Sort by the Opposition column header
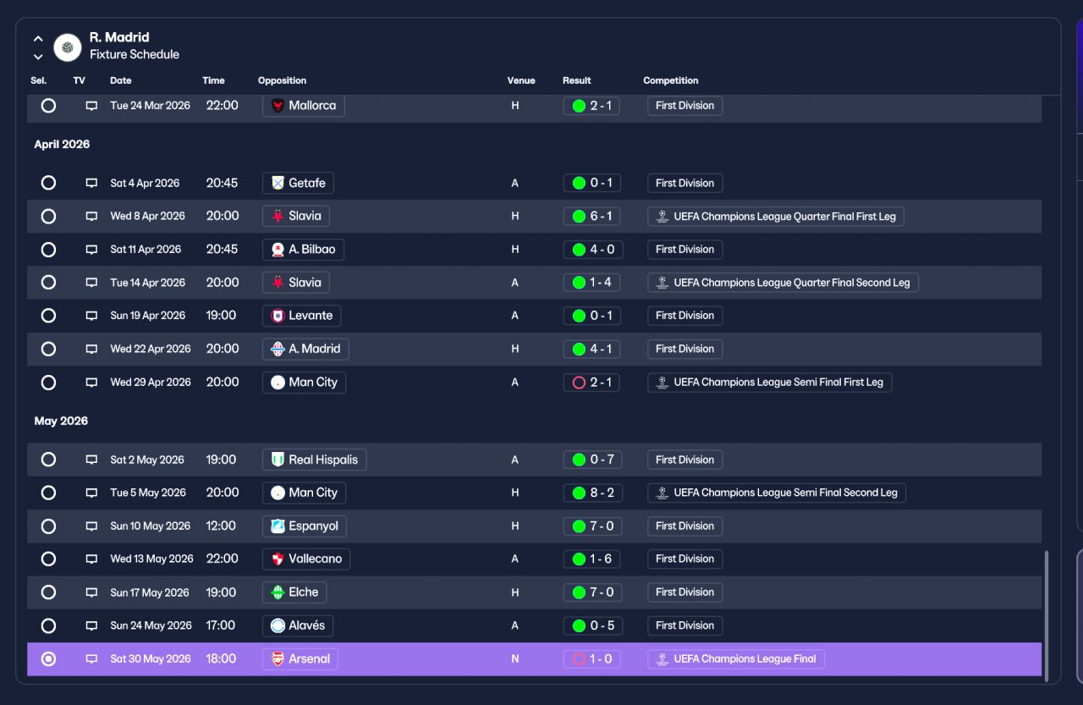 (283, 80)
